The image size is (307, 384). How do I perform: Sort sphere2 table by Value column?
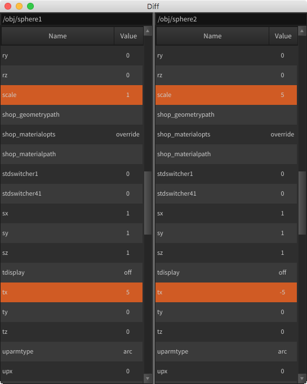click(283, 36)
